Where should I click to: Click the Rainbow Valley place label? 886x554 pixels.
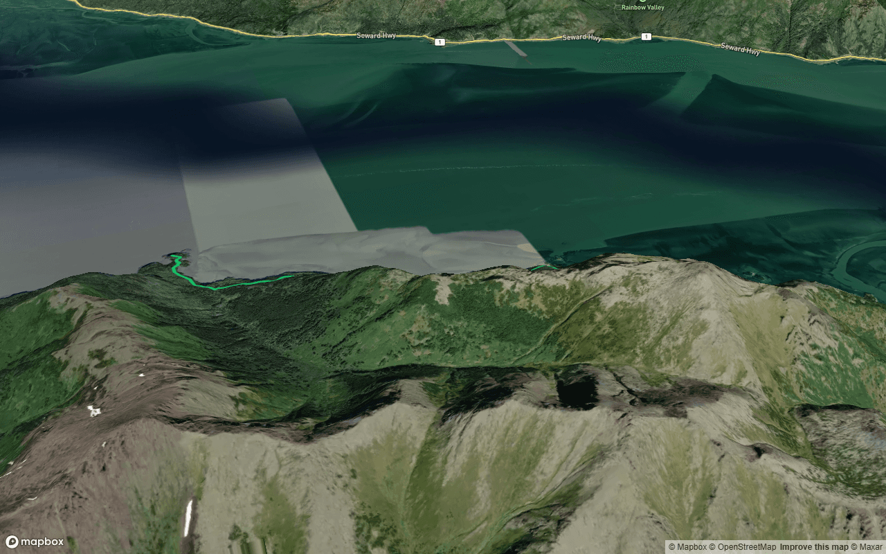[642, 8]
